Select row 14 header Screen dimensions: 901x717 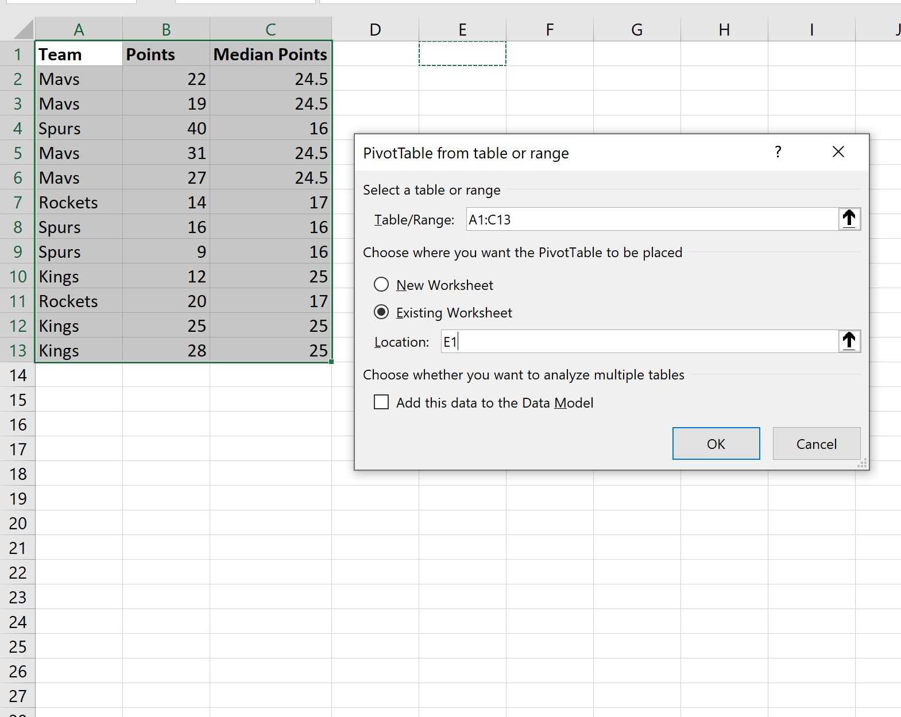point(18,375)
